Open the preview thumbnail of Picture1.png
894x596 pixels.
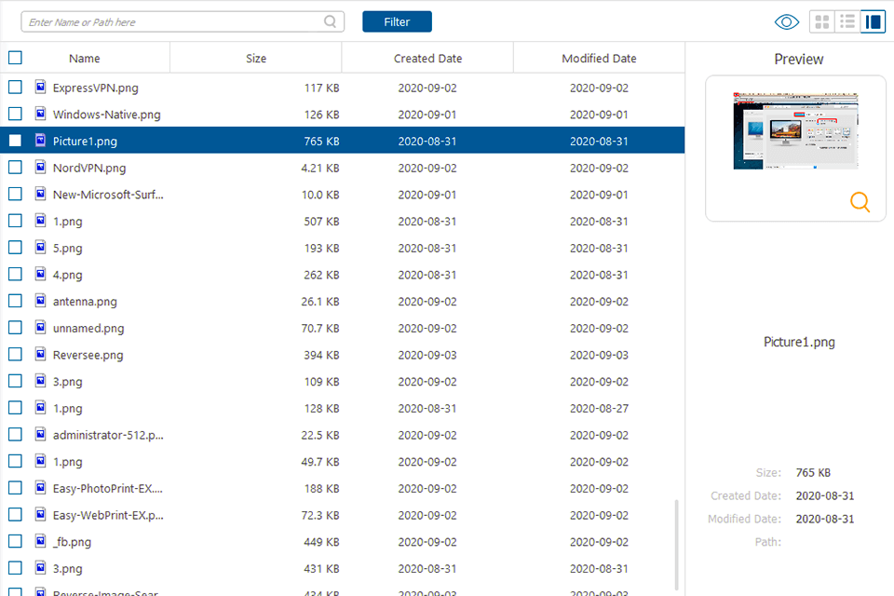pyautogui.click(x=796, y=130)
